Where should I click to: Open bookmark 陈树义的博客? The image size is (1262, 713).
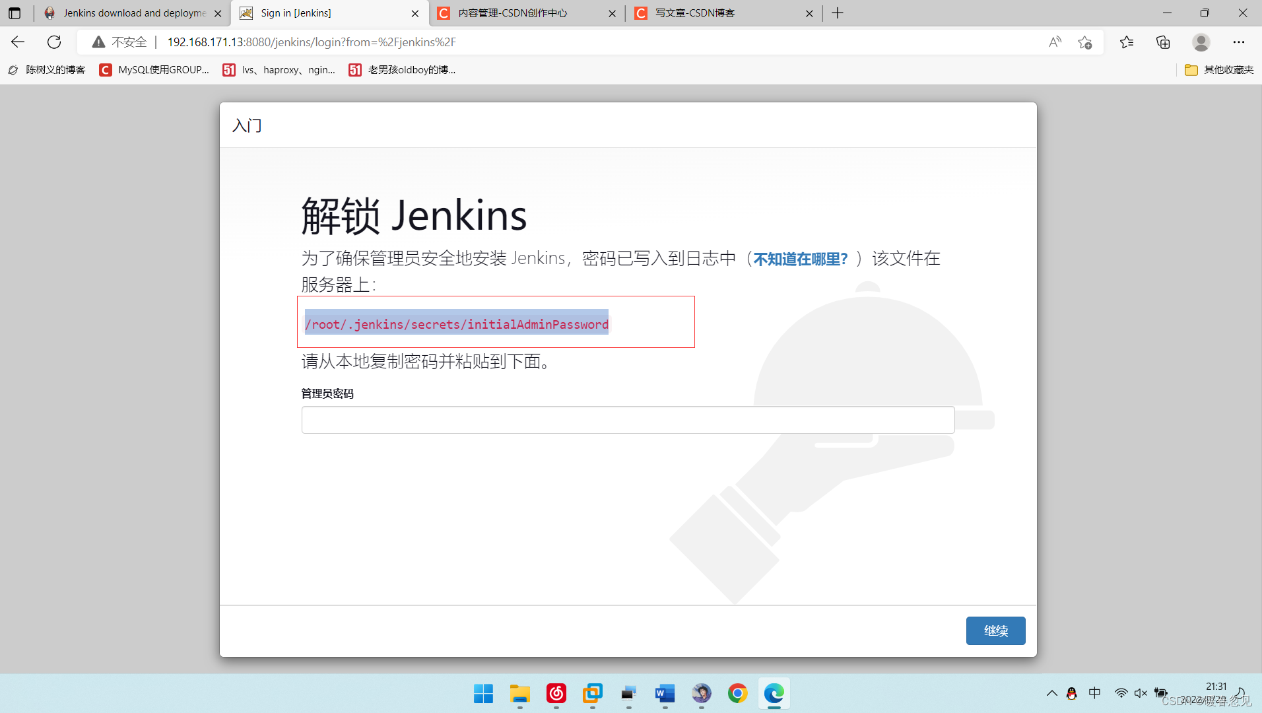click(x=46, y=70)
